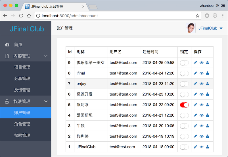This screenshot has width=228, height=157.
Task: Assign roles to JFinalClub row user icon
Action: pyautogui.click(x=208, y=147)
